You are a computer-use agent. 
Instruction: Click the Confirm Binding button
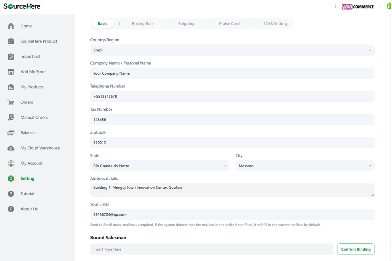click(x=356, y=249)
